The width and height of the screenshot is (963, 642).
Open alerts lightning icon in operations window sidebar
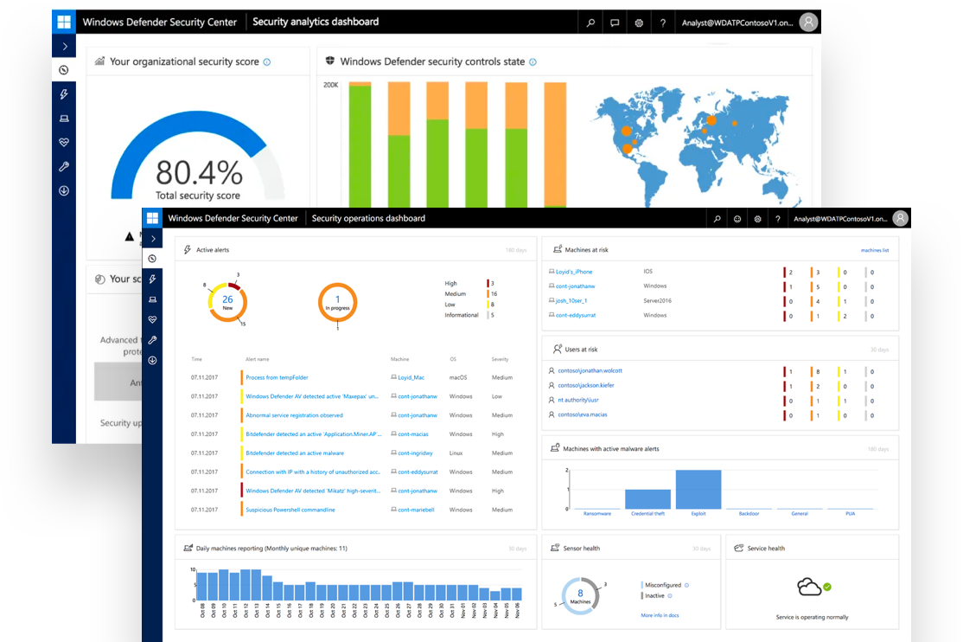pos(152,279)
